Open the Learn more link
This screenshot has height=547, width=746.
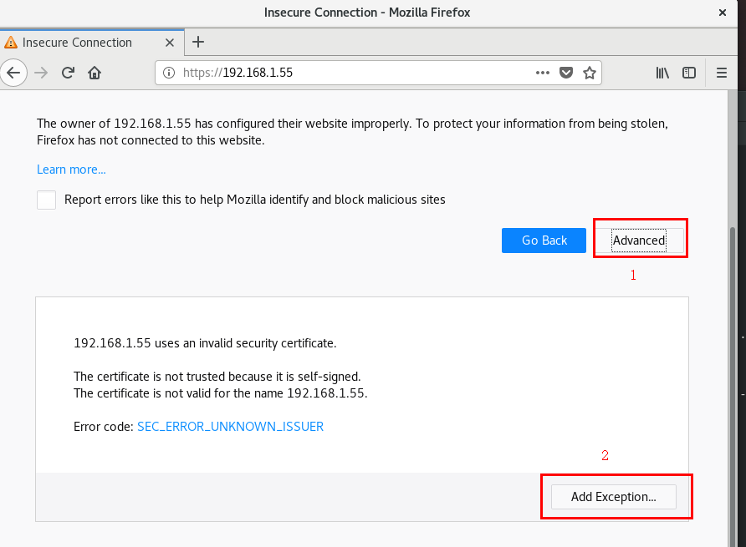point(71,170)
